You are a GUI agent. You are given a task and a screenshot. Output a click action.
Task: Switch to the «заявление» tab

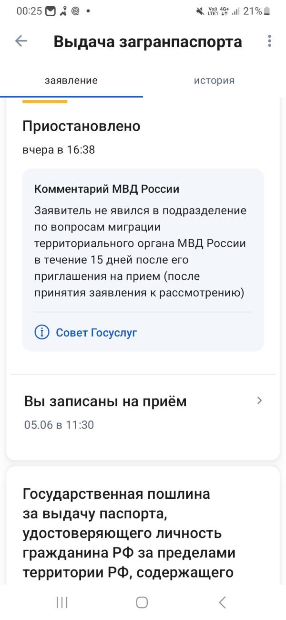71,81
